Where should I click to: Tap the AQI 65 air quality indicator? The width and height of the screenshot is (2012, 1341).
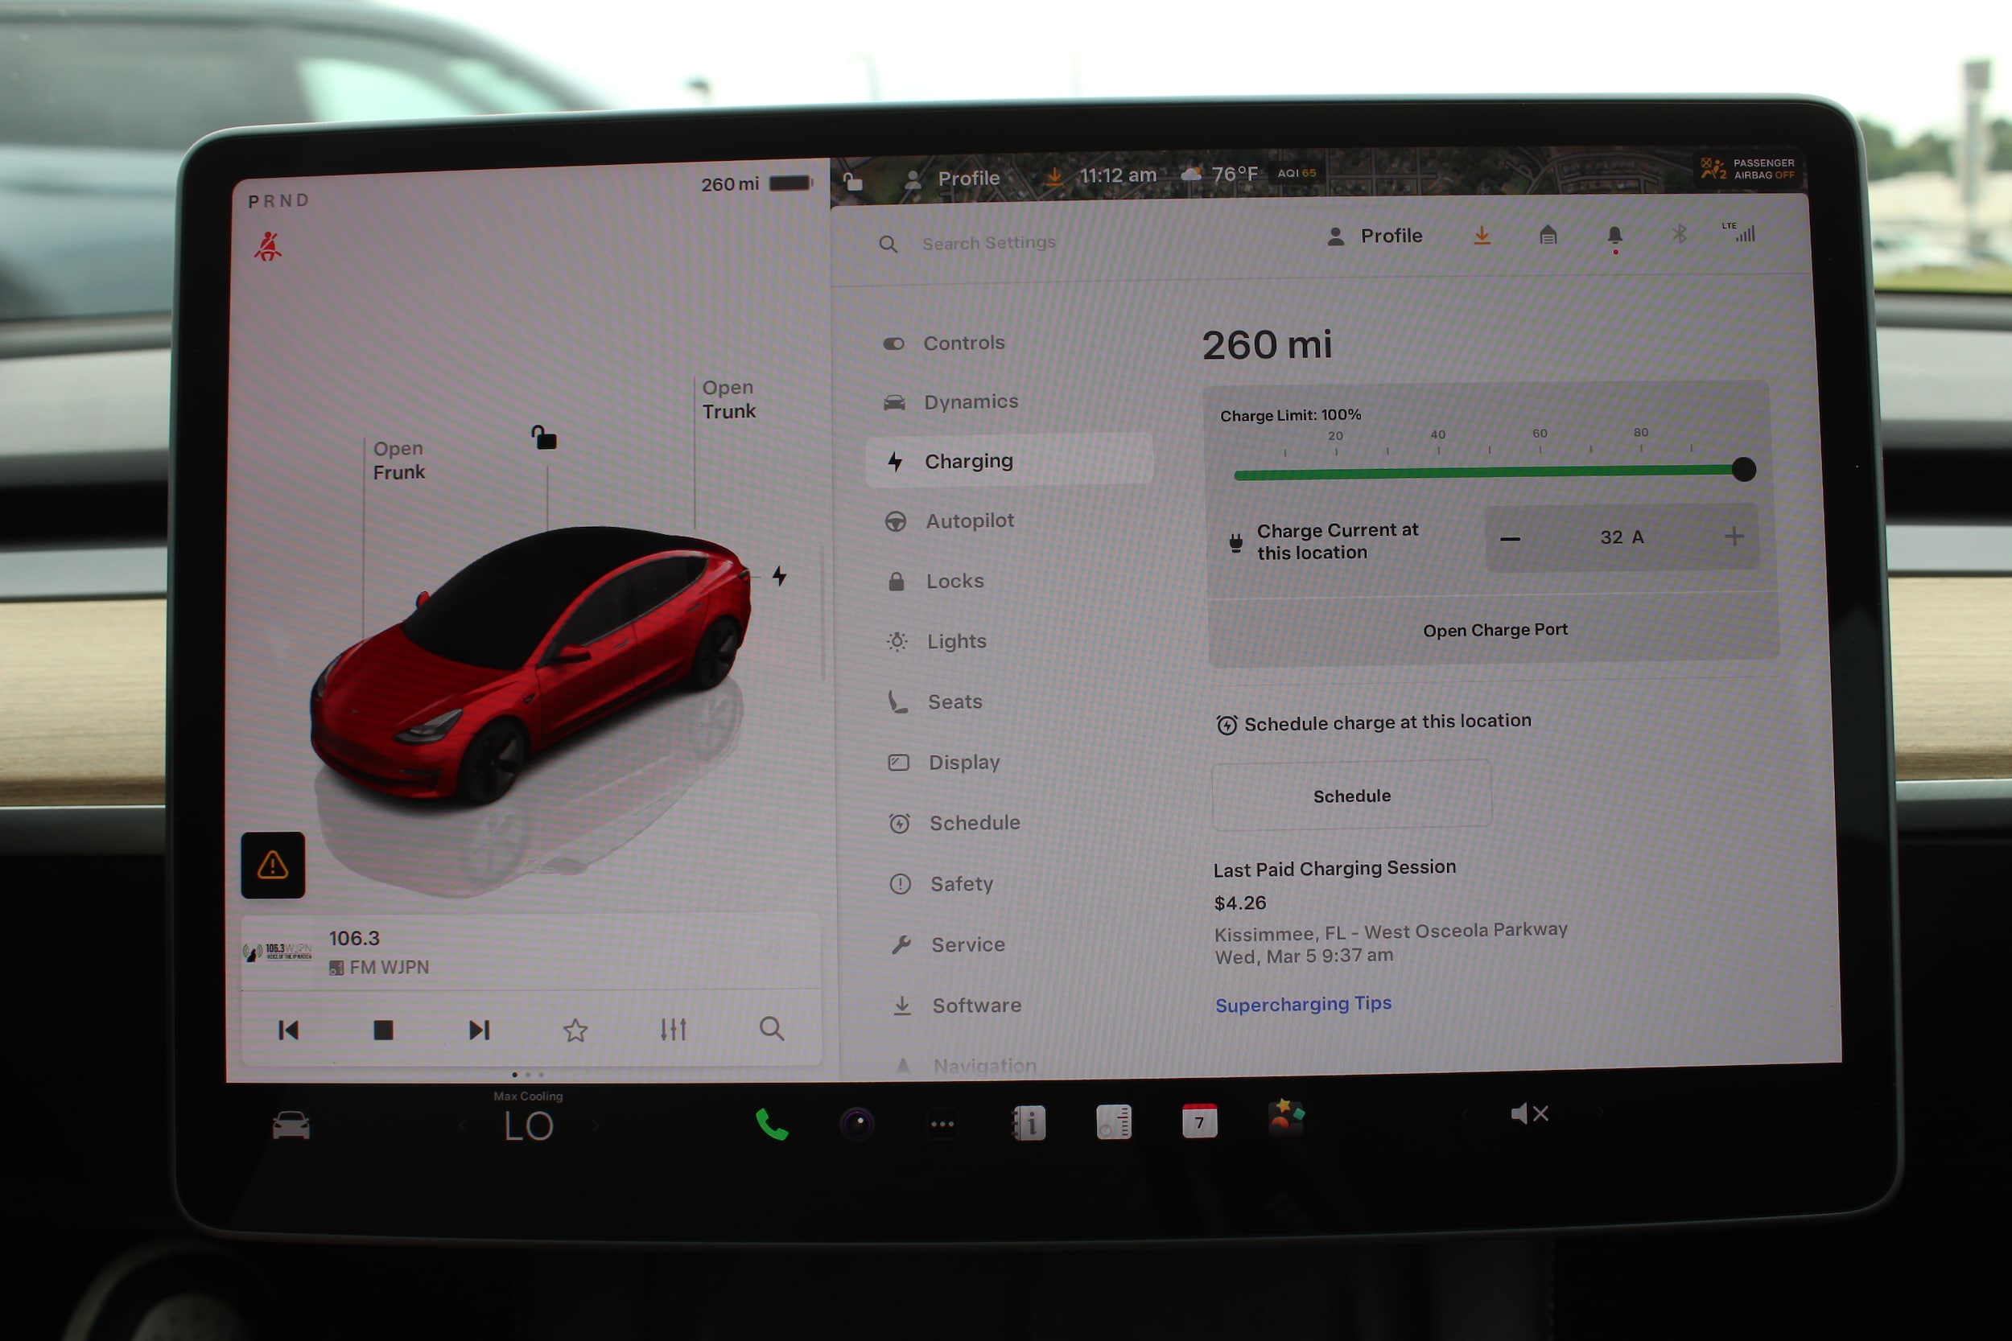coord(1297,173)
